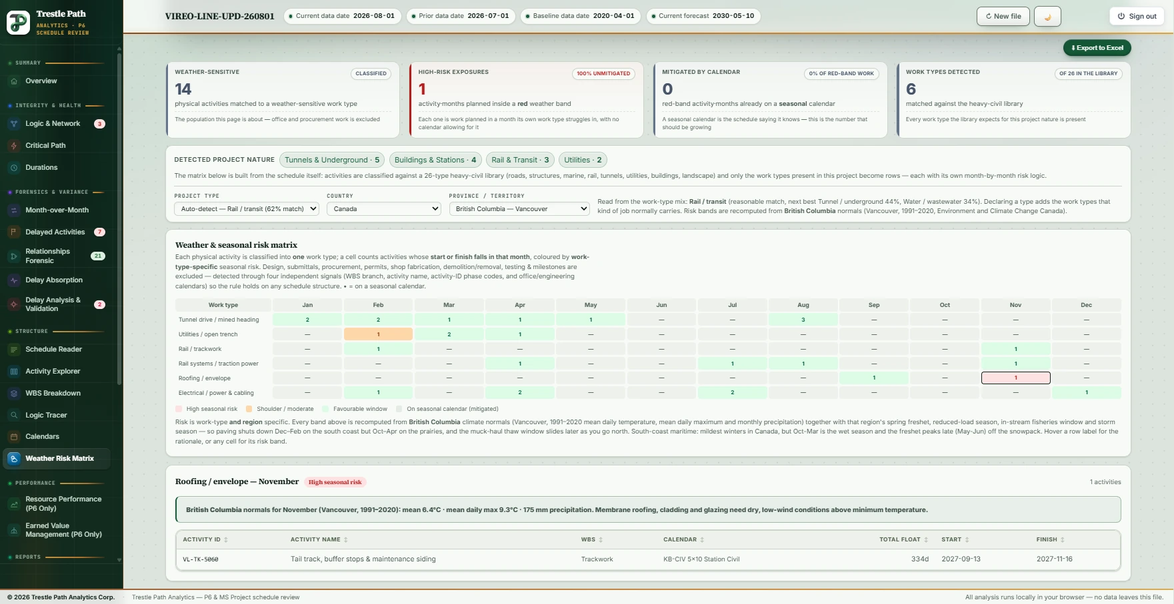Click the Export to Excel button
The height and width of the screenshot is (604, 1174).
coord(1097,48)
